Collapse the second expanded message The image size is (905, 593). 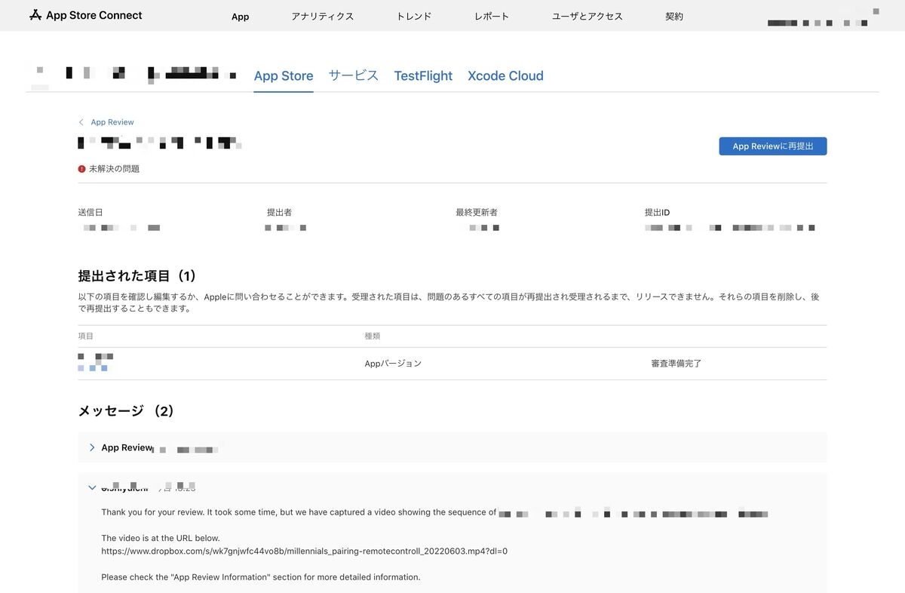92,487
